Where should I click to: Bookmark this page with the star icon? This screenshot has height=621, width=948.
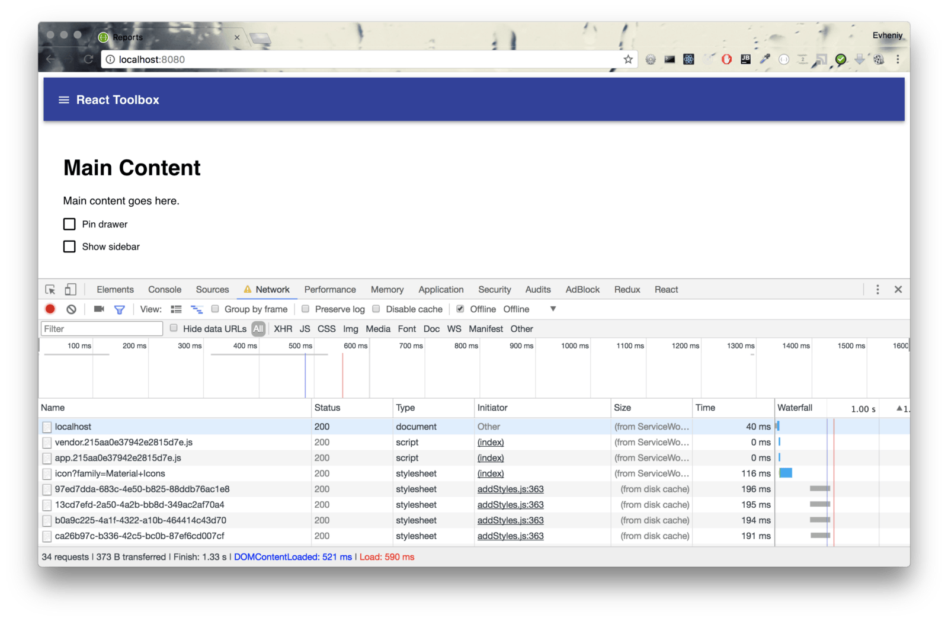[x=628, y=59]
